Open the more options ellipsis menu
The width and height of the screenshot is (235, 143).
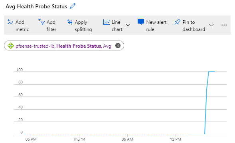224,25
